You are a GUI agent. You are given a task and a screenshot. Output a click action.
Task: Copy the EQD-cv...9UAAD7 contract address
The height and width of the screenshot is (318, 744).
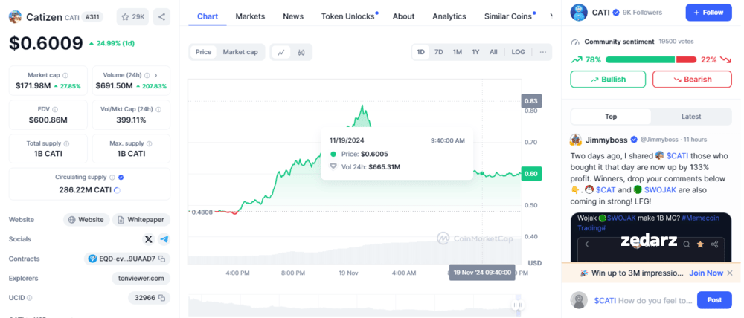[x=162, y=259]
